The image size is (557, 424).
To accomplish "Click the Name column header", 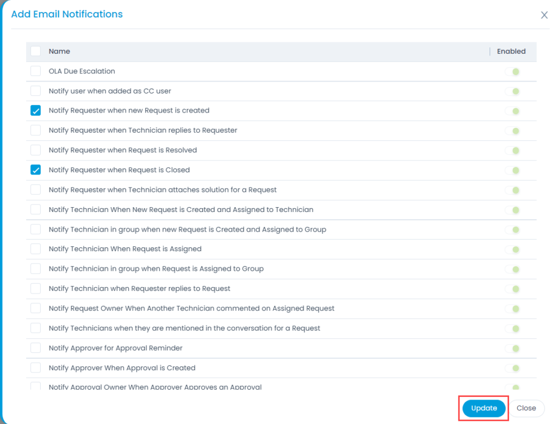I will pos(59,51).
